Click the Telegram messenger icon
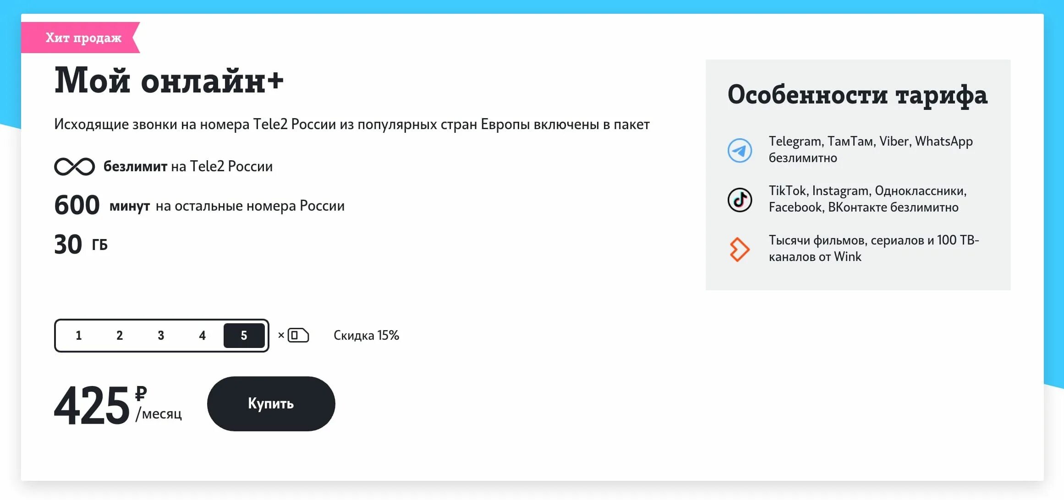Image resolution: width=1064 pixels, height=500 pixels. coord(740,150)
